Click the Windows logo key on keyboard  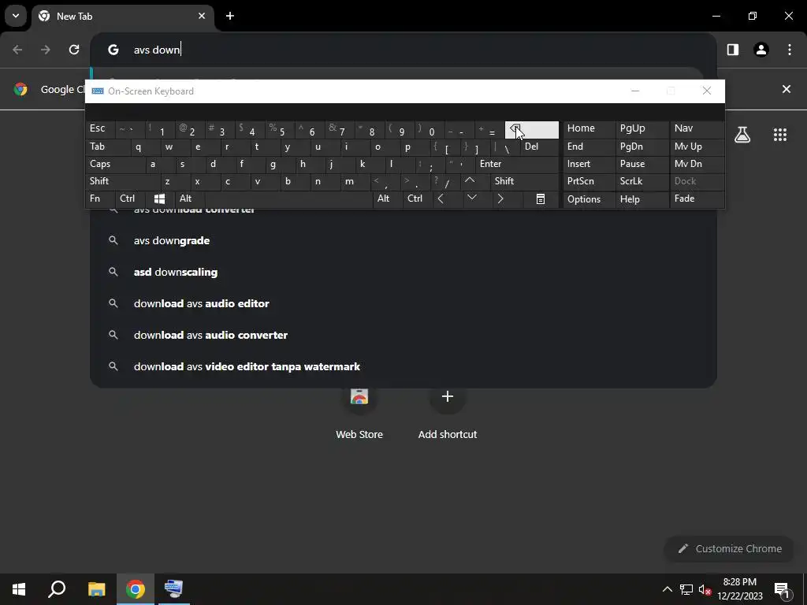click(x=159, y=199)
